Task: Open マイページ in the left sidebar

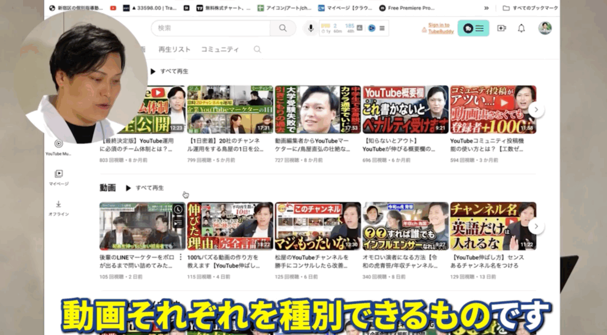Action: pyautogui.click(x=58, y=174)
